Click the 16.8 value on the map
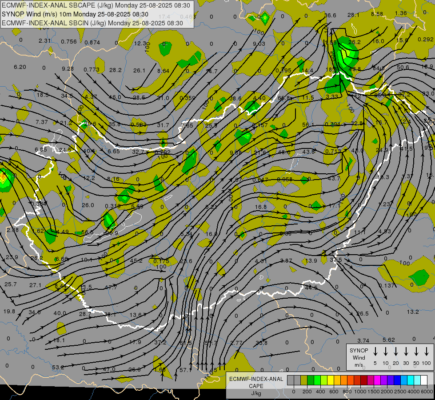Screen dimensions: 435x400 [261, 207]
